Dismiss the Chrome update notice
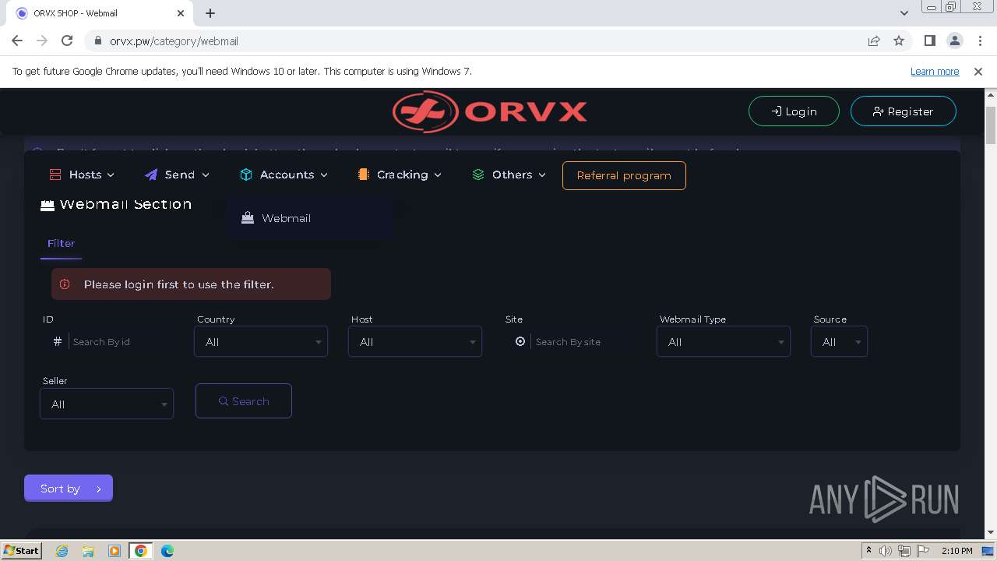 pyautogui.click(x=978, y=71)
